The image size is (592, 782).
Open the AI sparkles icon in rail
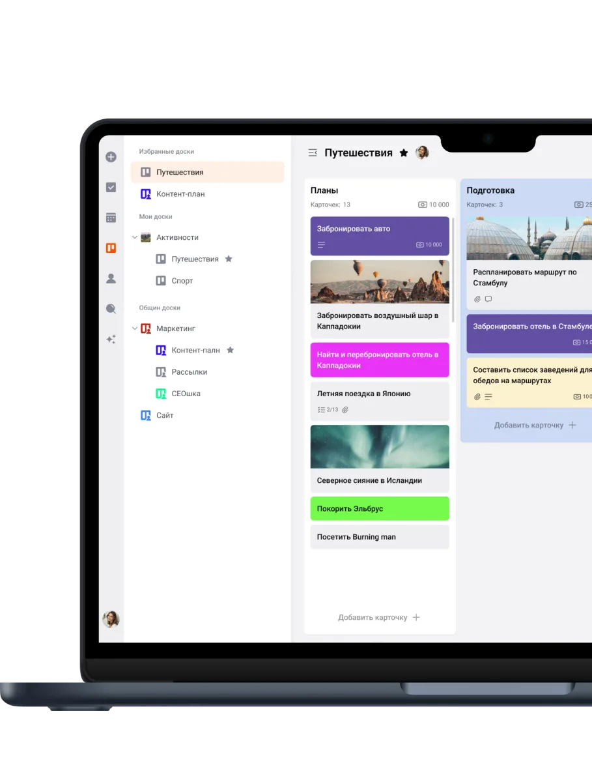click(x=111, y=339)
